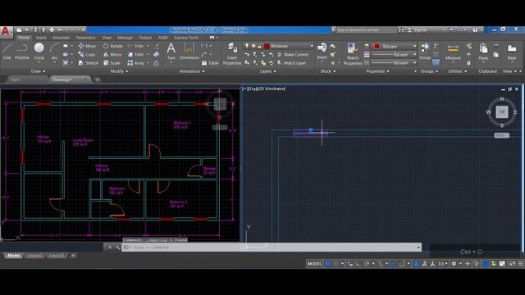Click the ViewCube TOP face

pos(501,112)
